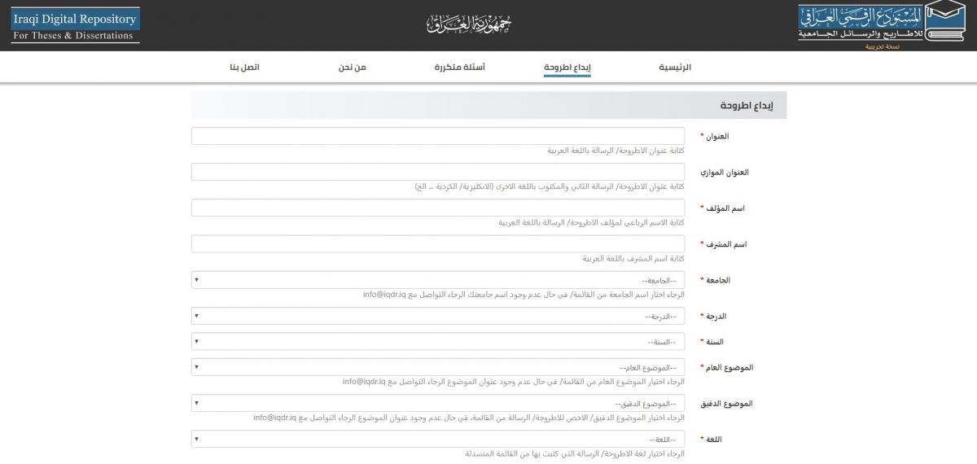
Task: Click the Republic of Iraq calligraphy emblem
Action: [x=469, y=24]
